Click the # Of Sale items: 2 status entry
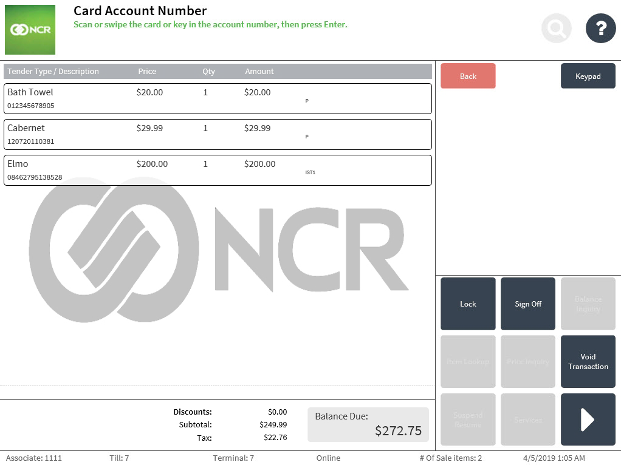The height and width of the screenshot is (465, 621). pos(451,458)
